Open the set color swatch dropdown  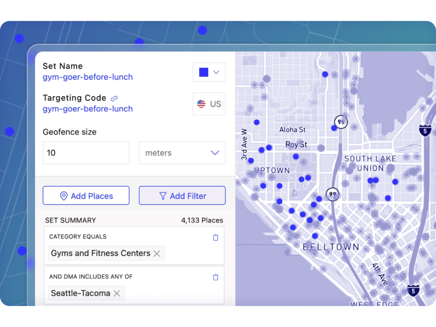click(x=209, y=72)
